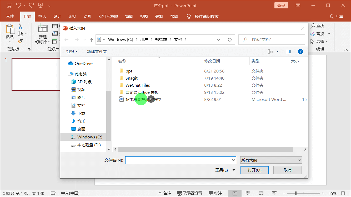Click the 打开 Open button
The image size is (351, 197).
coord(255,170)
